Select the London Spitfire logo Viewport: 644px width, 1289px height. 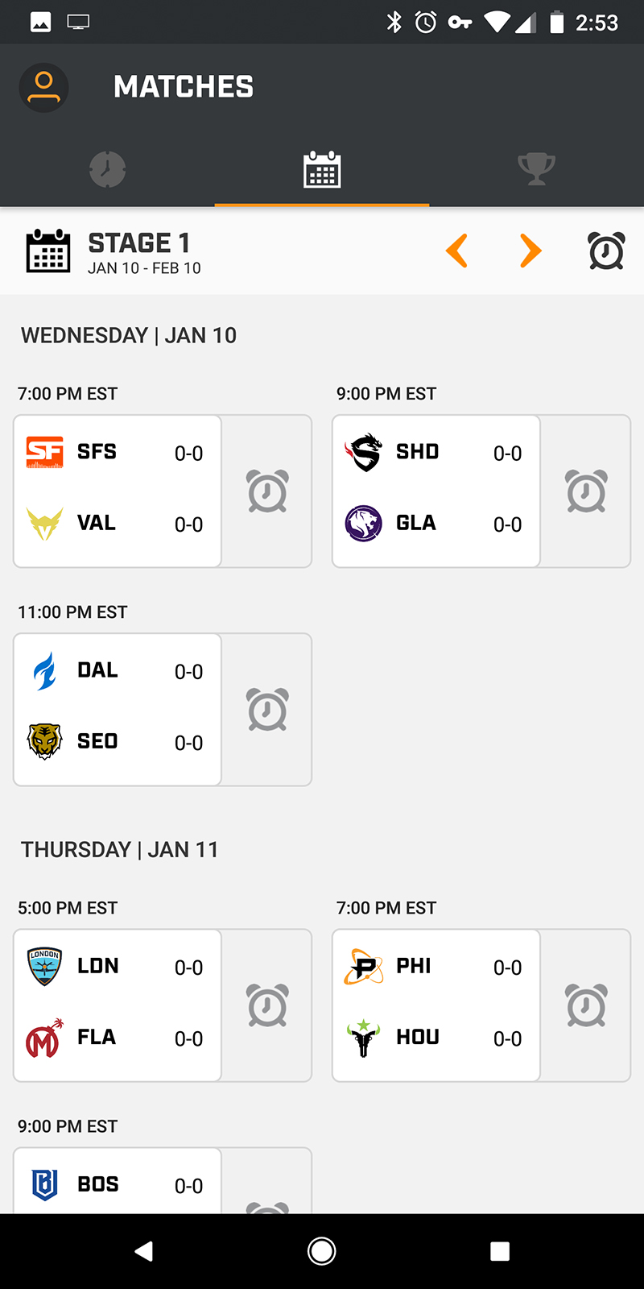(x=45, y=966)
